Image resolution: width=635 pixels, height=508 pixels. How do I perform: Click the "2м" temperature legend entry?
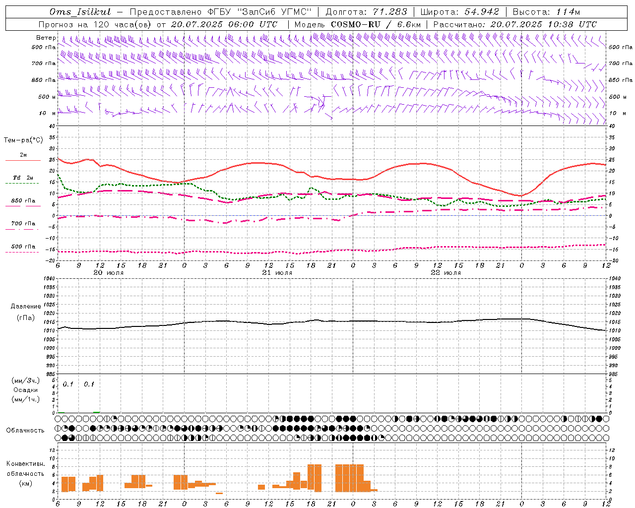tap(23, 155)
